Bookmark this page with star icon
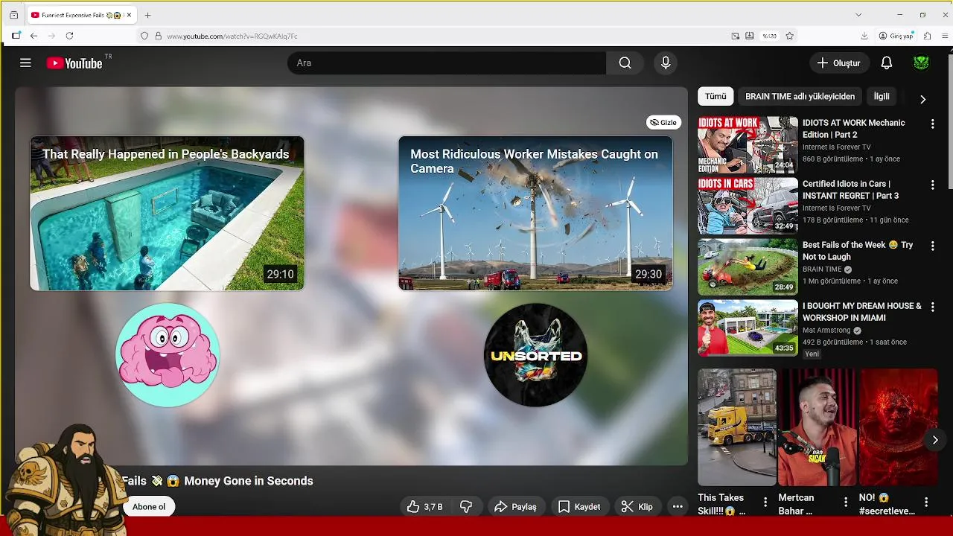953x536 pixels. tap(790, 36)
